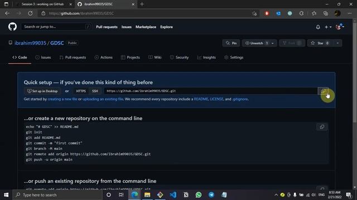Open the Insights tab
This screenshot has width=357, height=200.
pos(206,57)
